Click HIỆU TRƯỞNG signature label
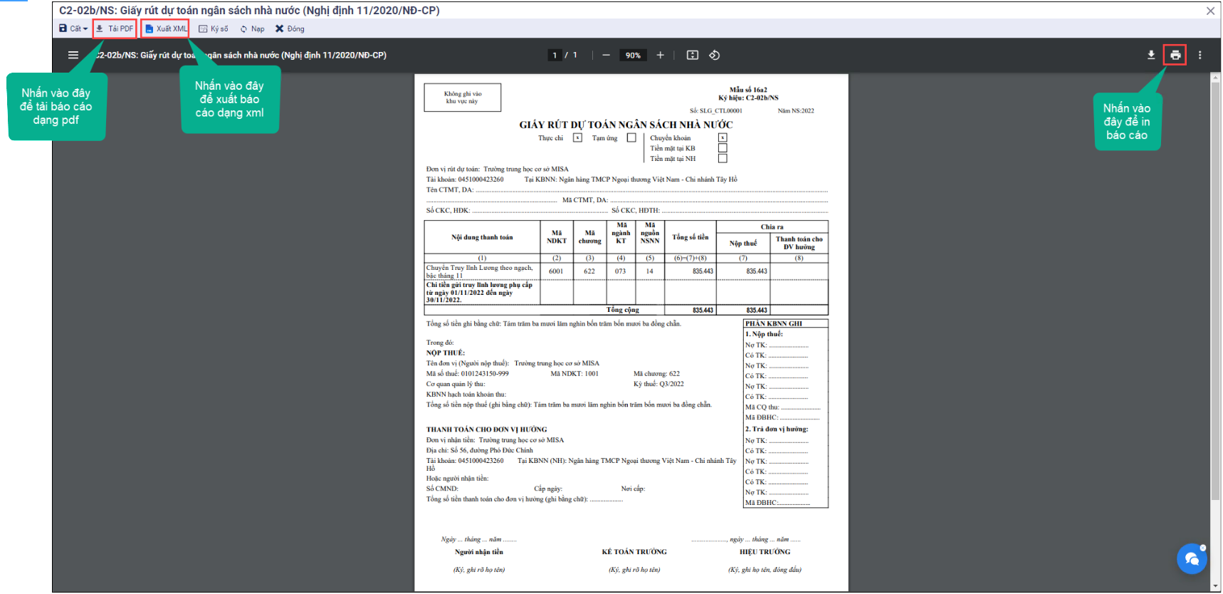Screen dimensions: 1223x594 (x=765, y=551)
